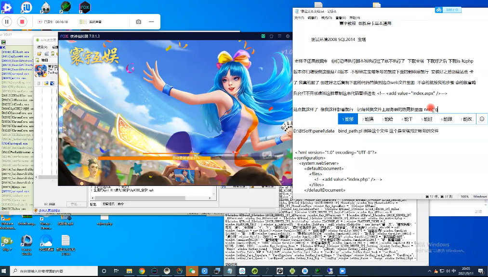Open the iU desktop shortcut icon

click(27, 7)
